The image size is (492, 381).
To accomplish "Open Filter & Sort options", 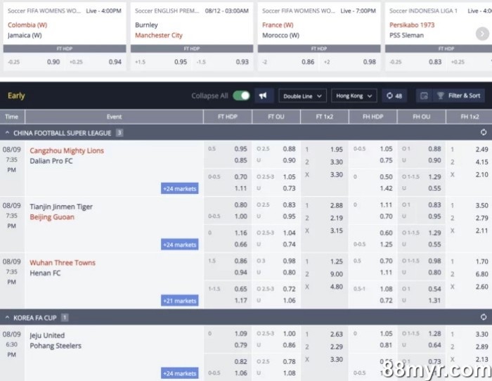I will (x=458, y=96).
